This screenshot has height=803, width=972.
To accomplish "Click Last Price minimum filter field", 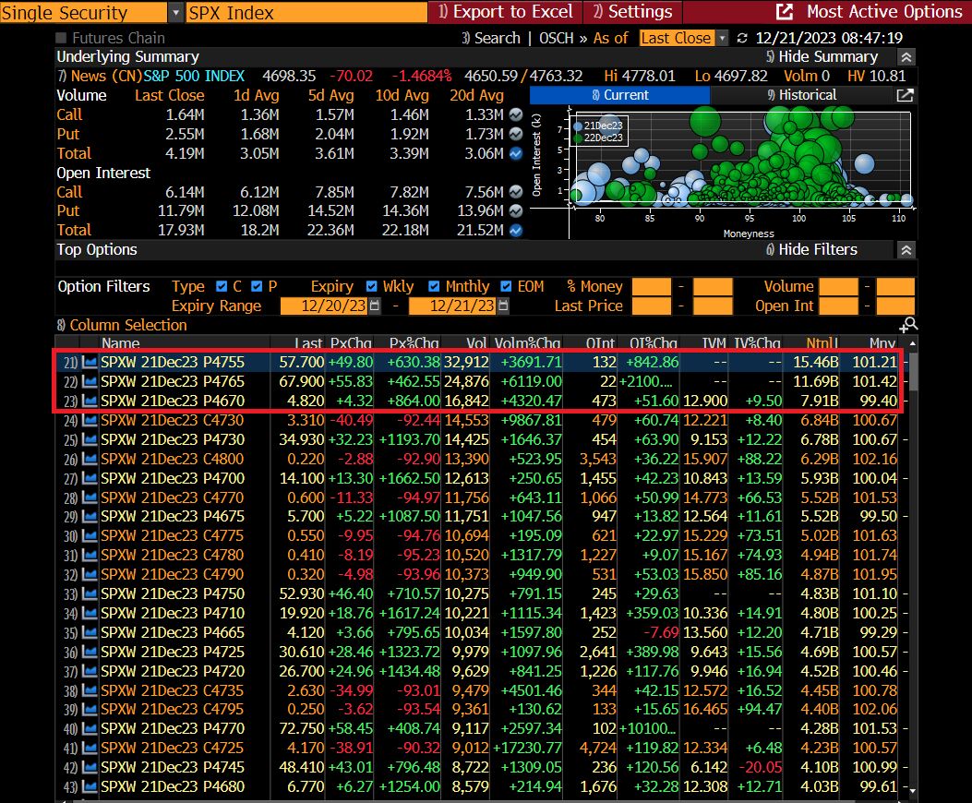I will click(x=651, y=306).
